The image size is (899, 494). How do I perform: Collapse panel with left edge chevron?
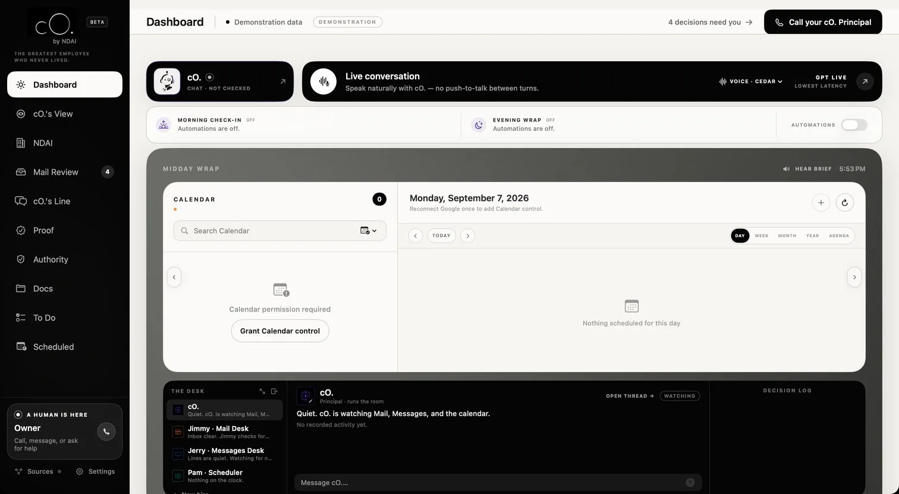pyautogui.click(x=174, y=277)
